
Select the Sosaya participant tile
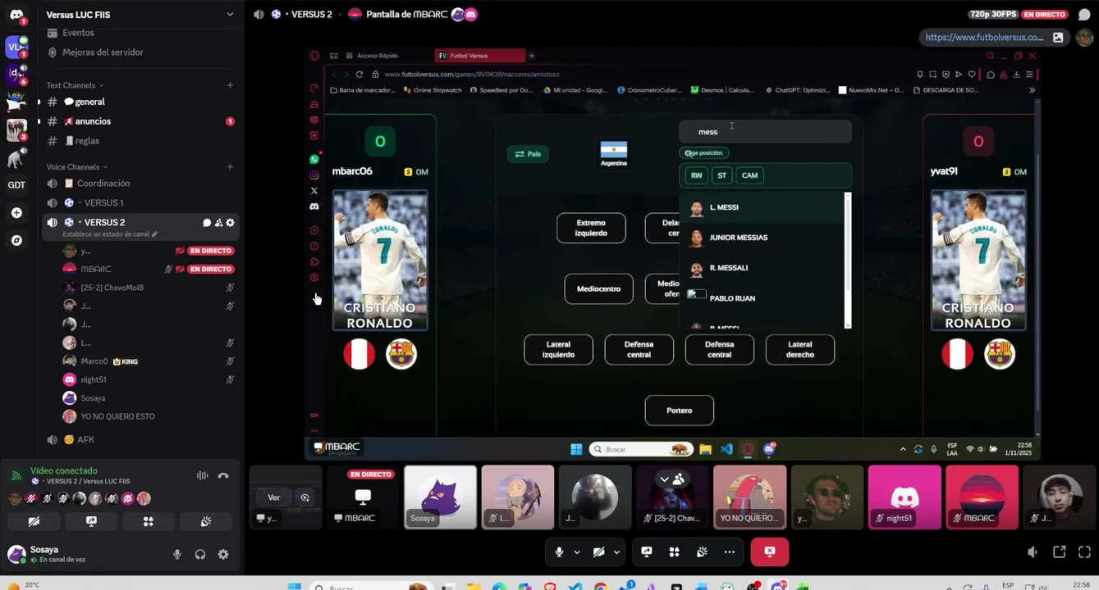point(440,497)
